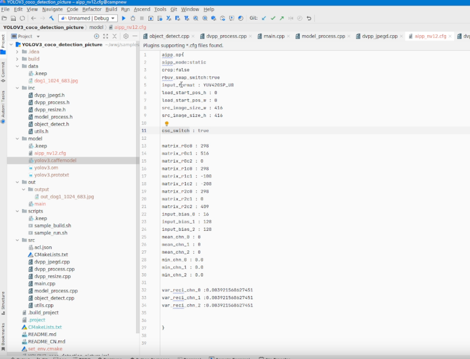
Task: Collapse the inc folder
Action: pyautogui.click(x=17, y=88)
